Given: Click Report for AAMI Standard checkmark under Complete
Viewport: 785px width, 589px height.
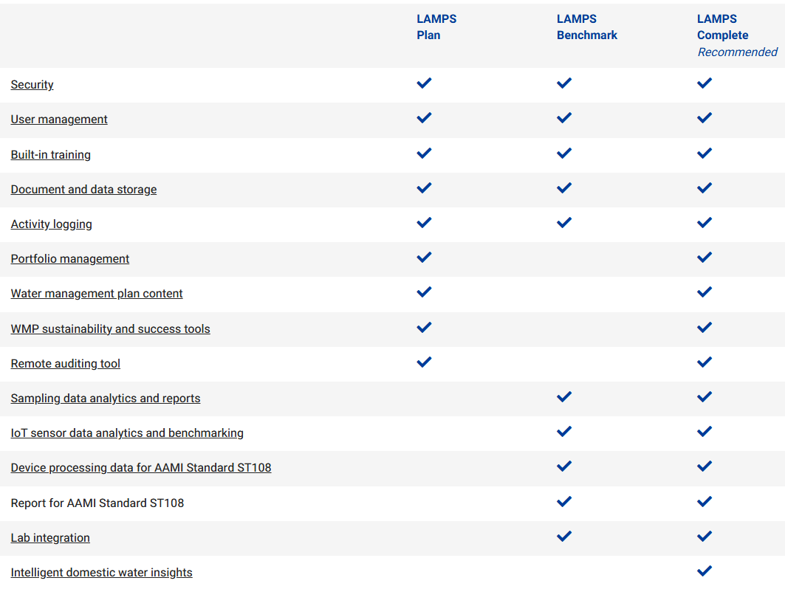Looking at the screenshot, I should coord(705,501).
